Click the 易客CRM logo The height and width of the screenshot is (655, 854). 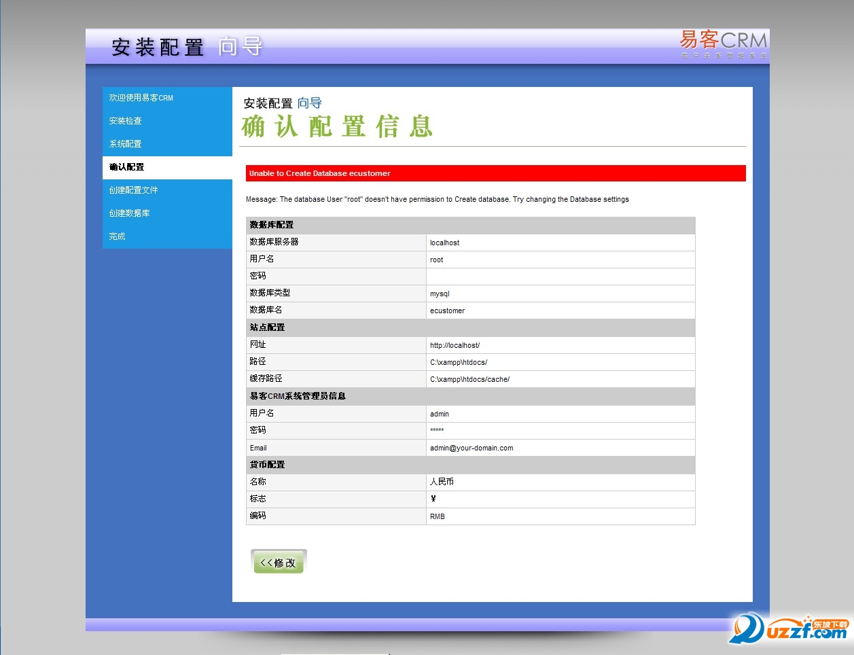tap(724, 44)
